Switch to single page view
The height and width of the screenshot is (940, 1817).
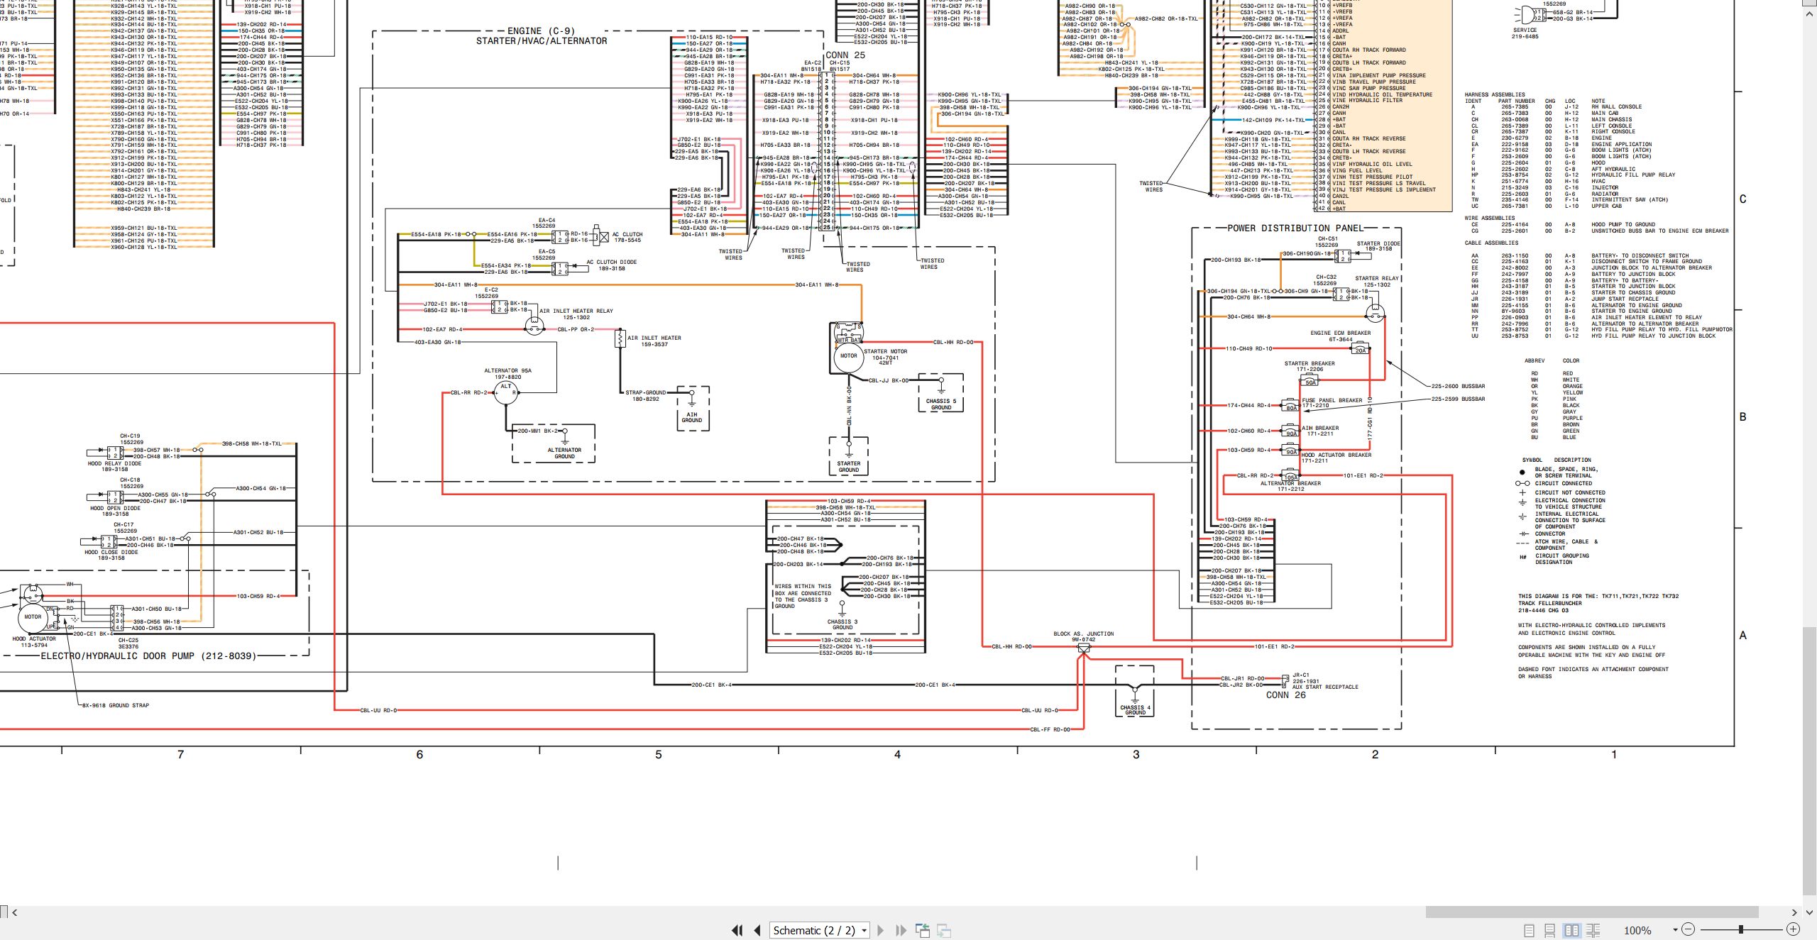[x=1529, y=930]
